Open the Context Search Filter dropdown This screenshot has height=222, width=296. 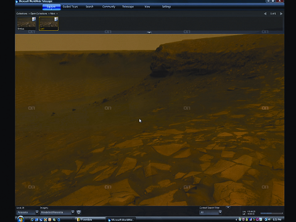[x=210, y=212]
